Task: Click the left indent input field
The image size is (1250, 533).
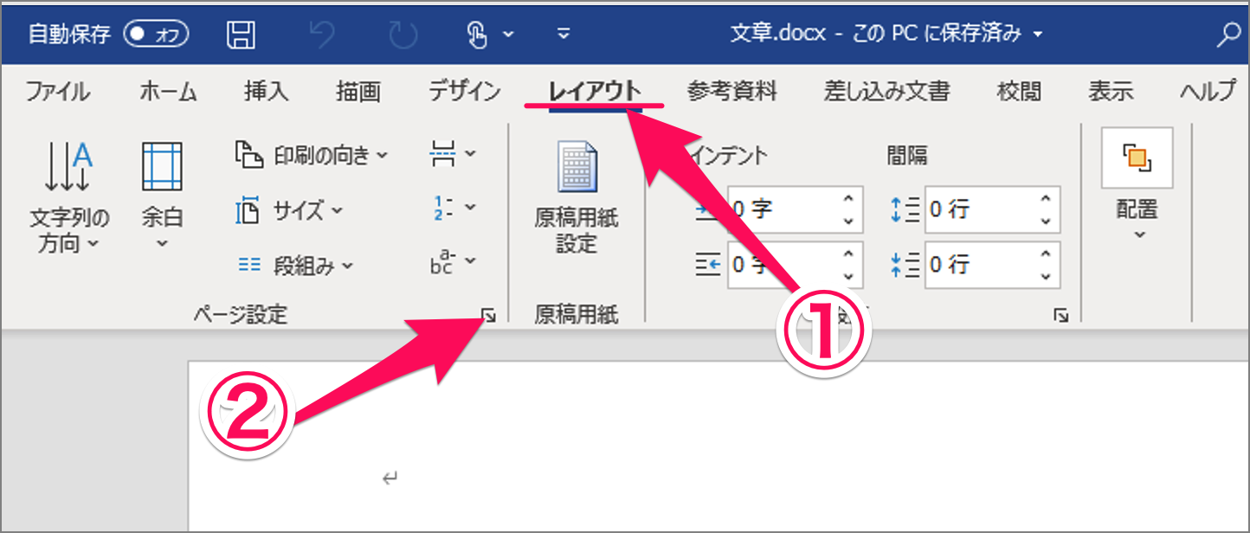Action: coord(783,210)
